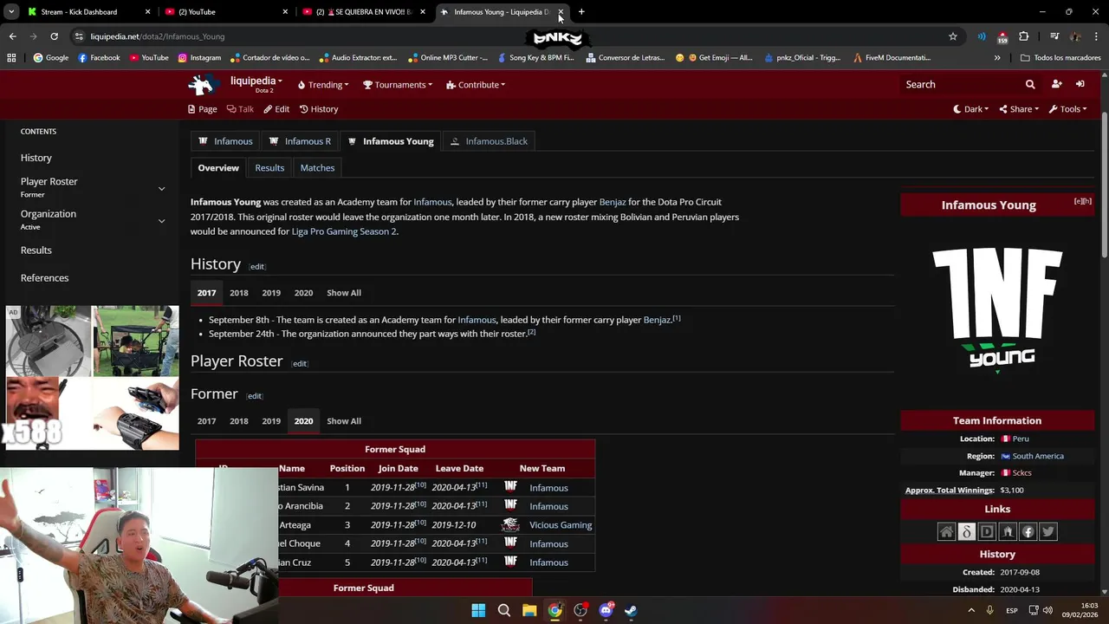This screenshot has height=624, width=1109.
Task: Switch to the Matches tab
Action: pos(317,168)
